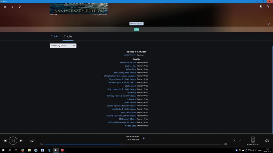273x153 pixels.
Task: Open Mildred Bailey & Her Orchestra link
Action: tap(122, 123)
